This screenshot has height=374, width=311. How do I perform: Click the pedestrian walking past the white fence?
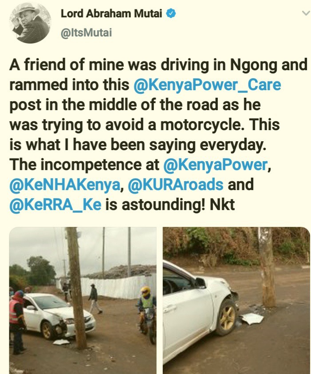(94, 298)
